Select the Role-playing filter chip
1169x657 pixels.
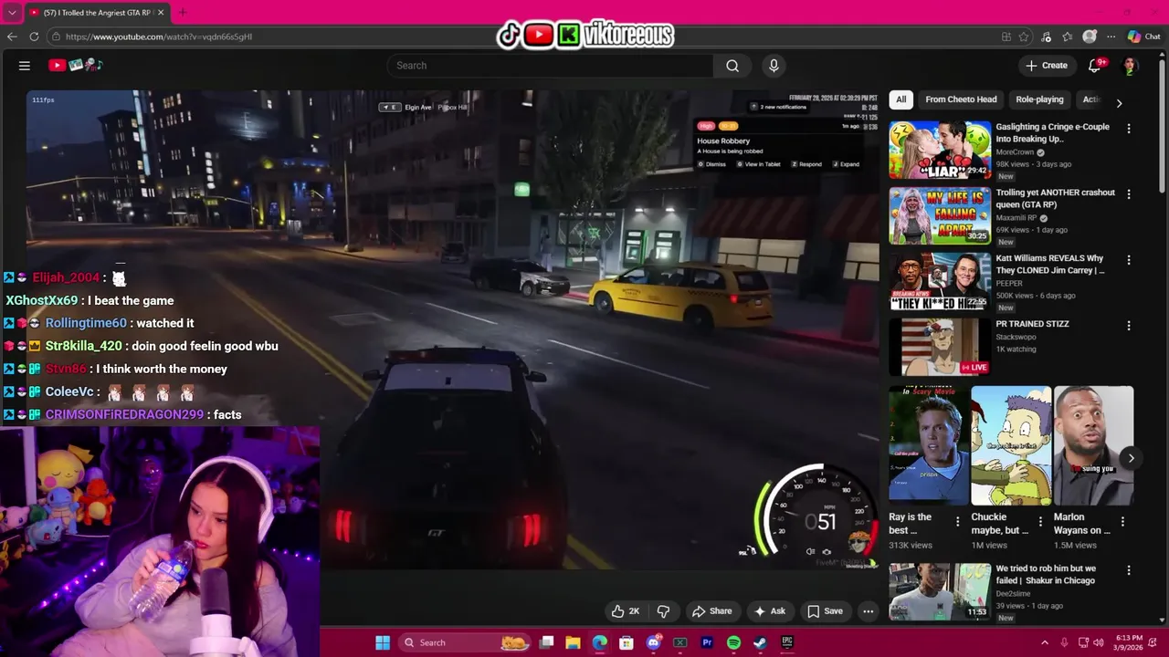click(x=1039, y=99)
